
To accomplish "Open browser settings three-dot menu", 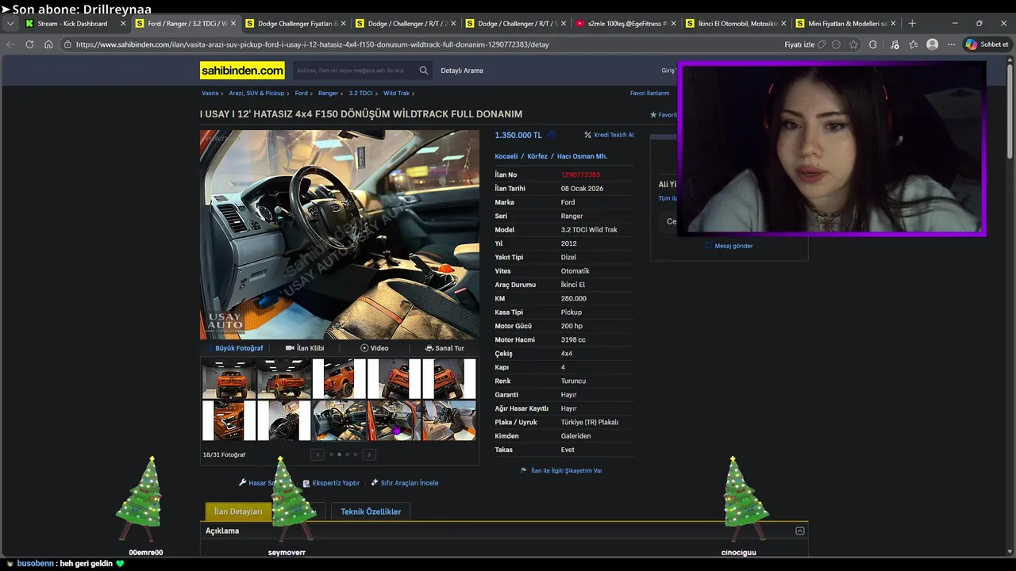I will [x=952, y=44].
